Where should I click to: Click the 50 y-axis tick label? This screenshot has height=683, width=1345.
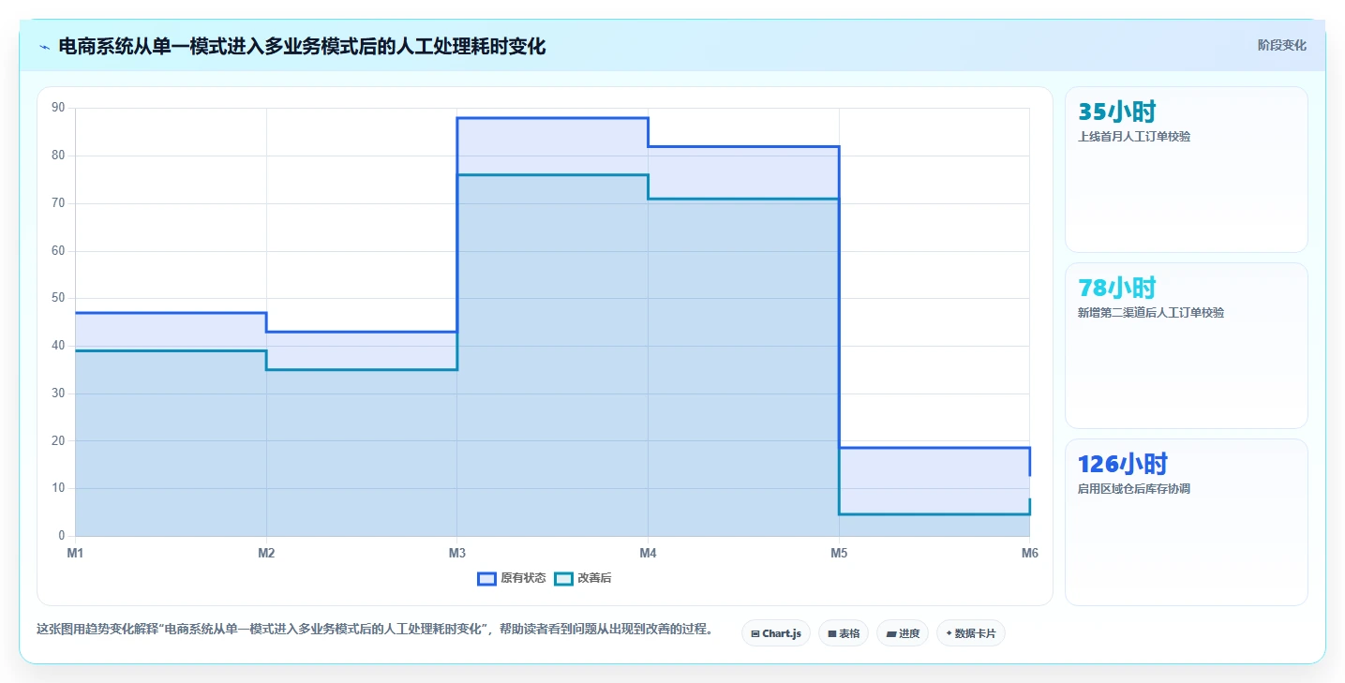coord(58,298)
